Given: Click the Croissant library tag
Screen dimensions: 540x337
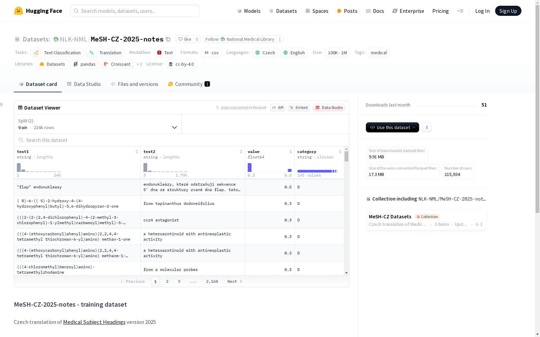Looking at the screenshot, I should point(117,64).
